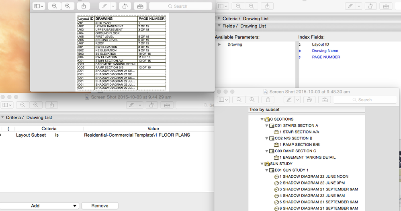Collapse the C01 STAIRS SECTION A layout
401x211 pixels.
(267, 125)
